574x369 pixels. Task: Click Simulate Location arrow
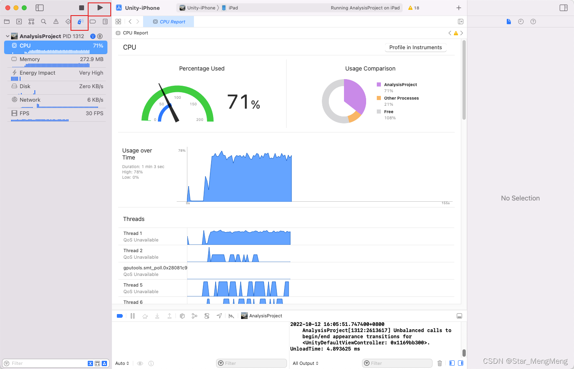(x=219, y=316)
